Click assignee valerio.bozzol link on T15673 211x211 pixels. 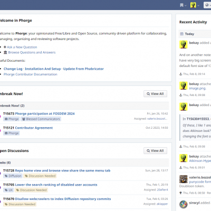coord(157,119)
